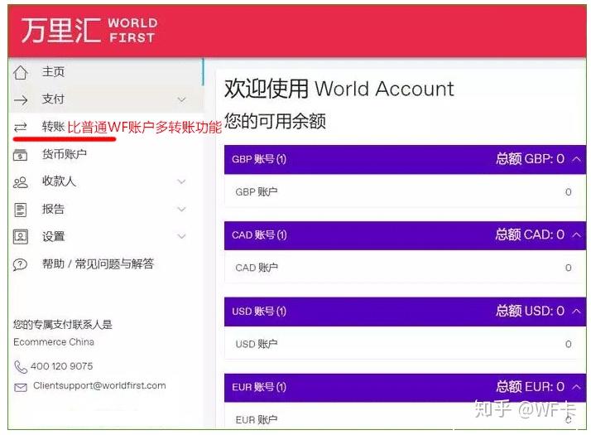Click the 总额 USD: 0 total
591x435 pixels.
pos(530,311)
